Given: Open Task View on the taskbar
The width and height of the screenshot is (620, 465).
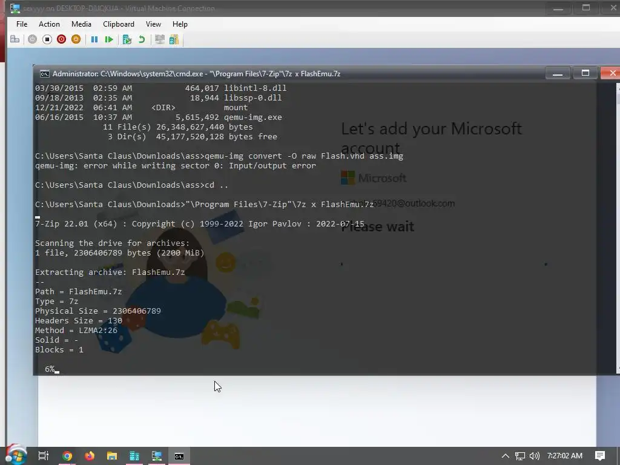Looking at the screenshot, I should click(x=44, y=456).
